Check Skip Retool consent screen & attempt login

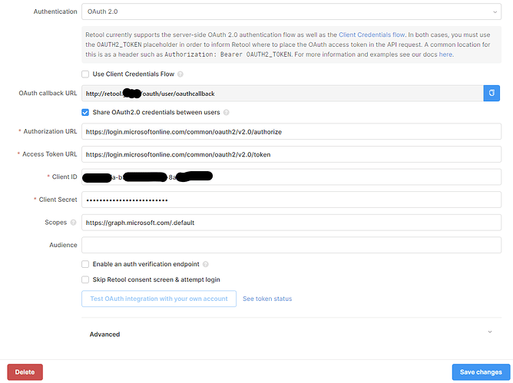pyautogui.click(x=85, y=279)
